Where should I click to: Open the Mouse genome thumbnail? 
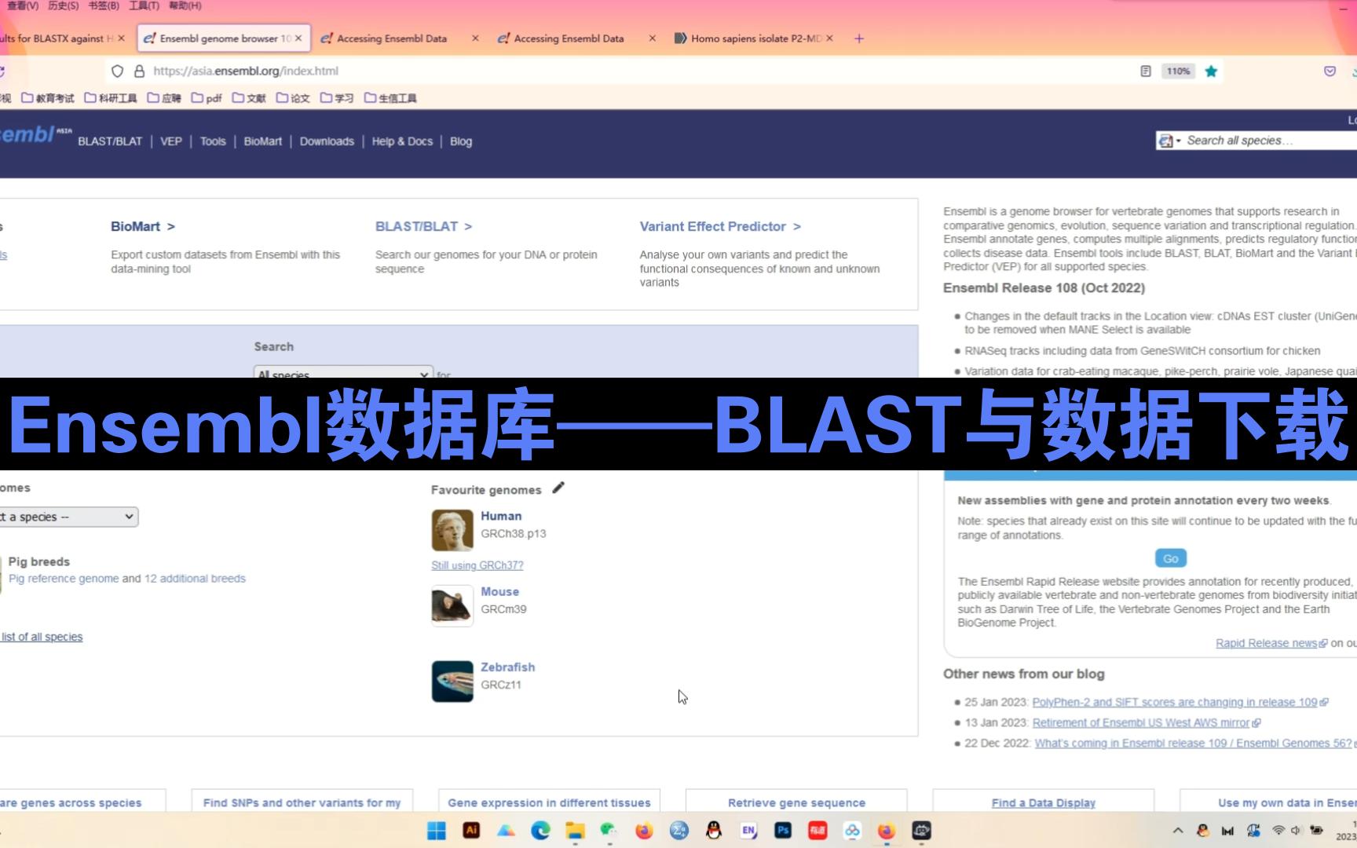coord(452,605)
